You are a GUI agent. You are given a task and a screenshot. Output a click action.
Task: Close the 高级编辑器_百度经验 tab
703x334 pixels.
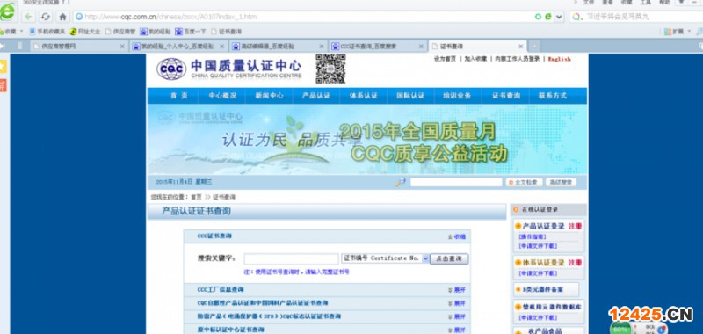tap(321, 47)
